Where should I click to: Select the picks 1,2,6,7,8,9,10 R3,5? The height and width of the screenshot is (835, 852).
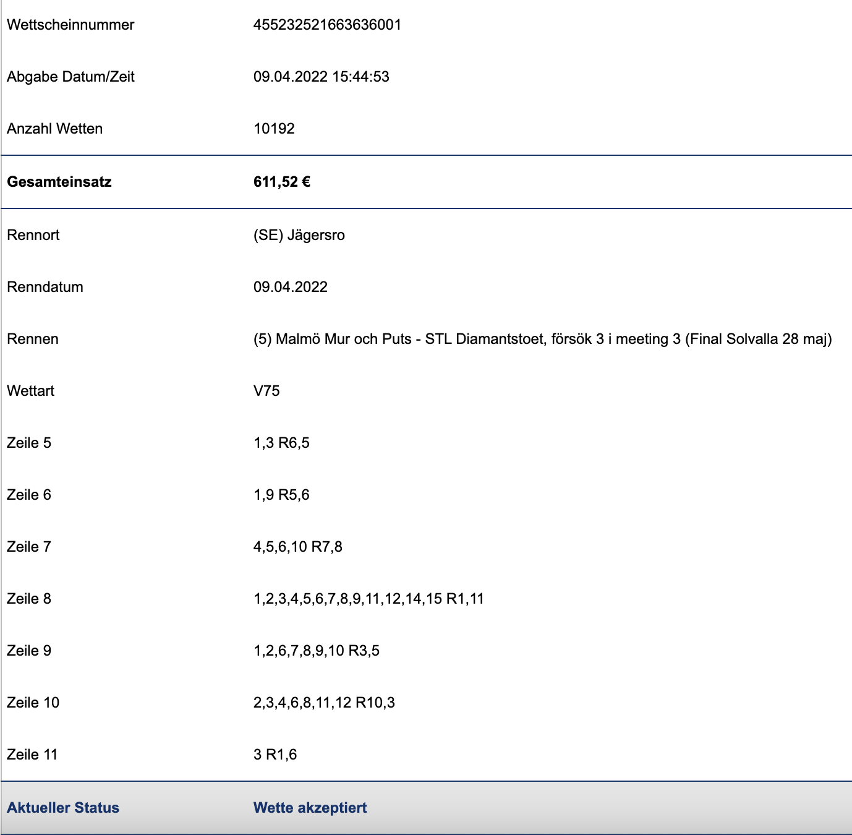317,651
